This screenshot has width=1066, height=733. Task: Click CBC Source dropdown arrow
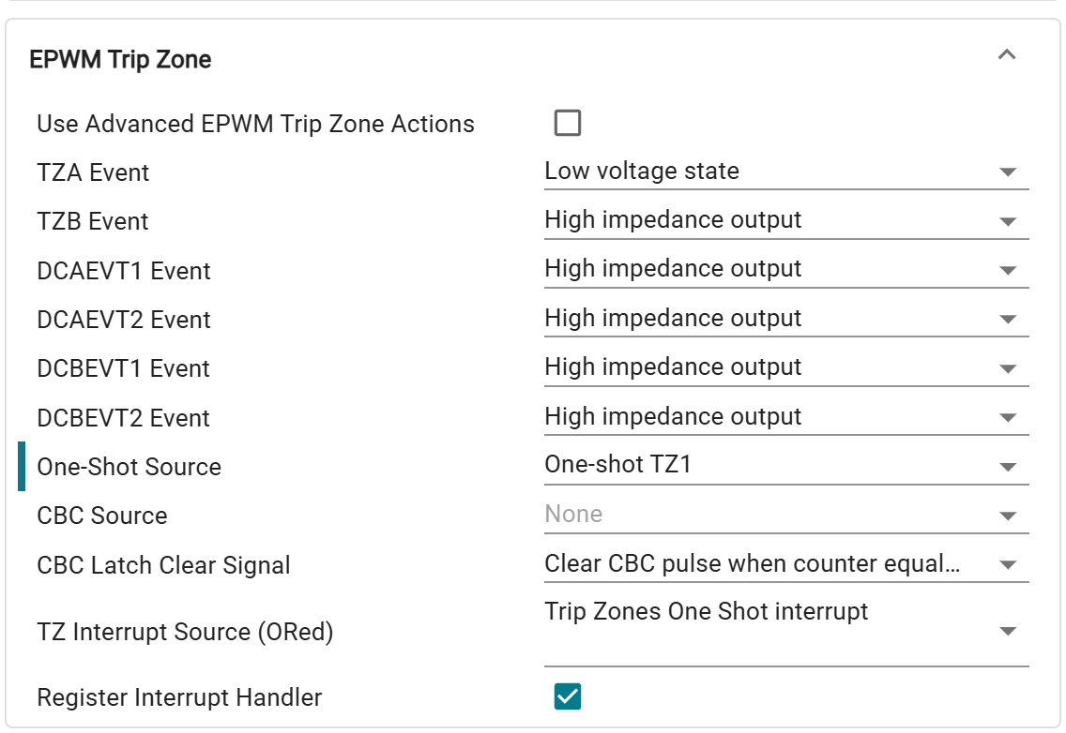tap(1009, 516)
